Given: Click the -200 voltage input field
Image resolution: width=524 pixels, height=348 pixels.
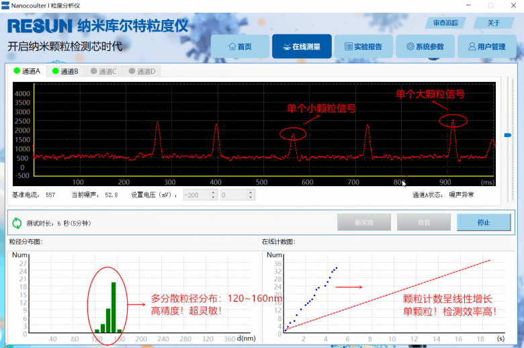Looking at the screenshot, I should 197,195.
